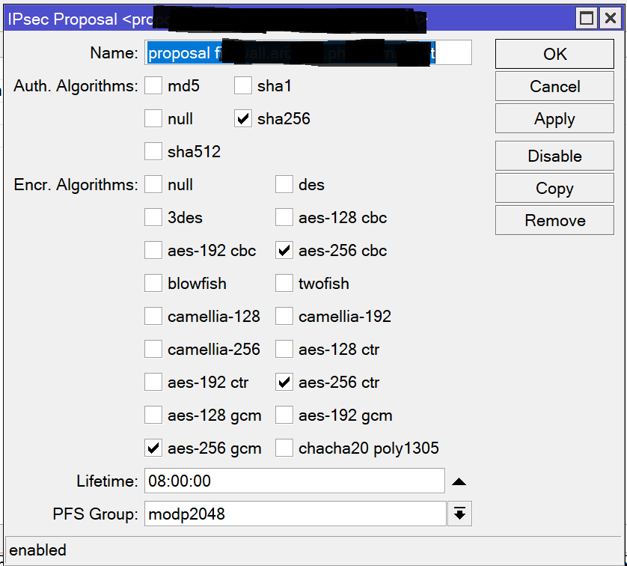Viewport: 627px width, 566px height.
Task: Maximize the IPsec Proposal window
Action: coord(586,18)
